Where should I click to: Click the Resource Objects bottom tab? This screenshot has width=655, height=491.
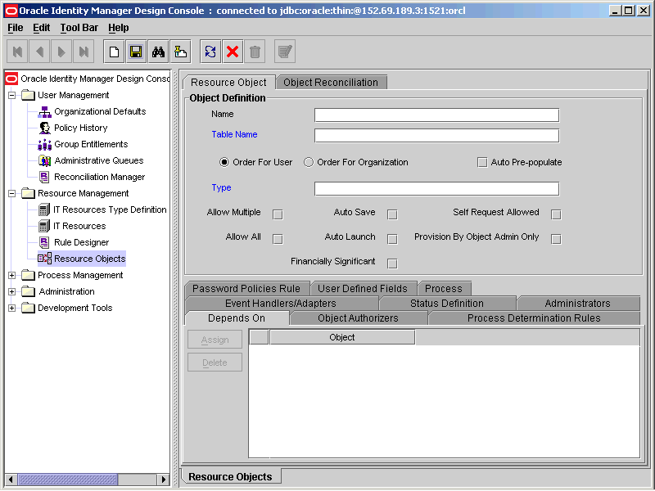pos(231,477)
